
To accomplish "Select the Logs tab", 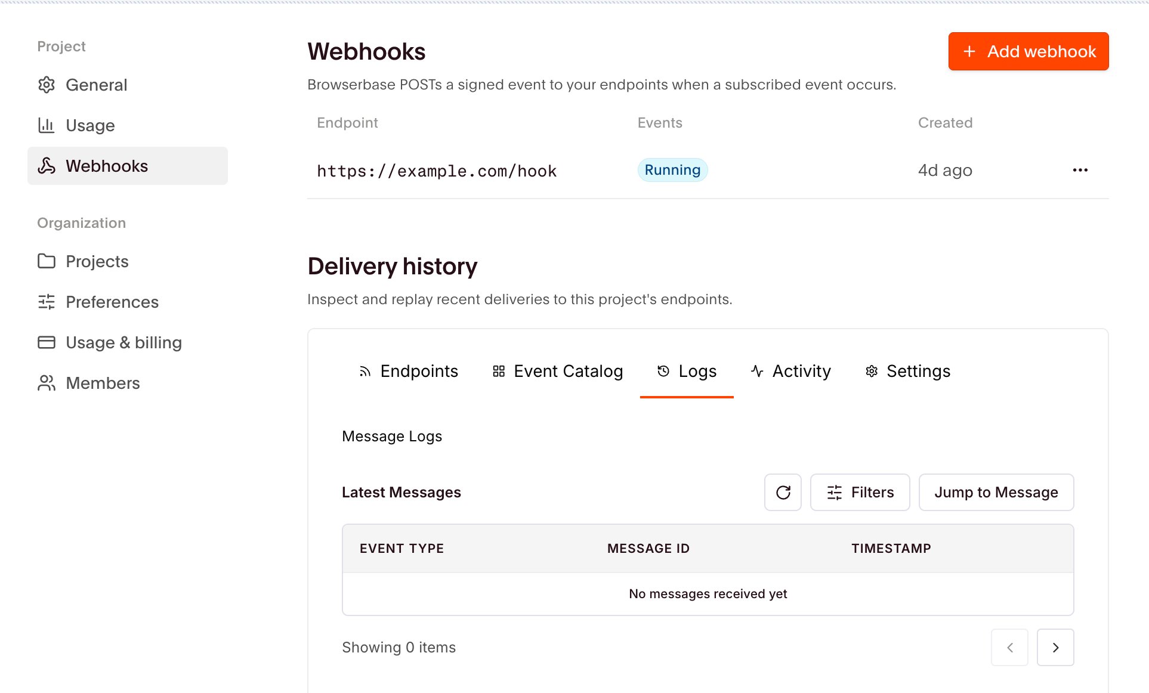I will tap(687, 371).
